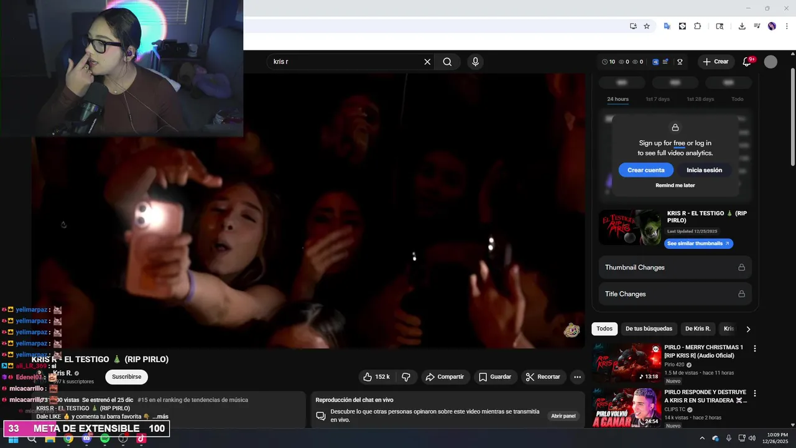
Task: Open PIRLO MERRY CHRISTMAS video thumbnail
Action: click(627, 363)
